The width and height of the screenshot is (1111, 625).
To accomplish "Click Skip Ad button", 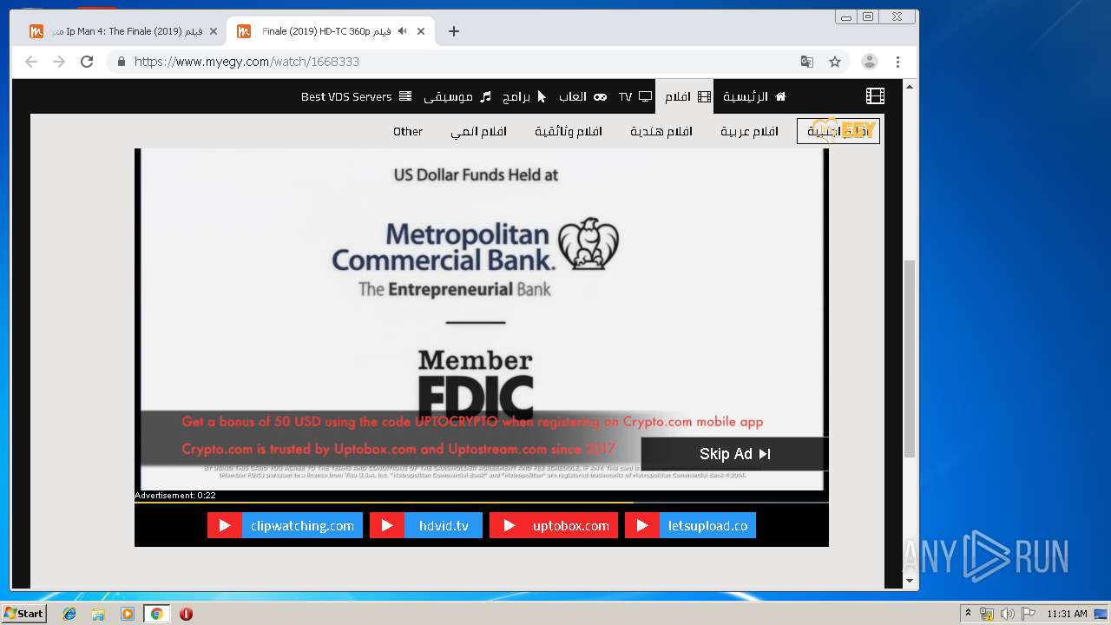I will pos(734,454).
